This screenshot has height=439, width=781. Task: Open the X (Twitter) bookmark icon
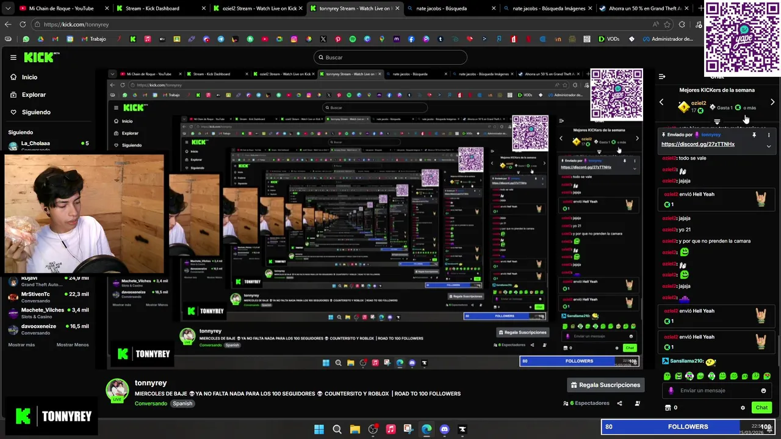pyautogui.click(x=323, y=39)
